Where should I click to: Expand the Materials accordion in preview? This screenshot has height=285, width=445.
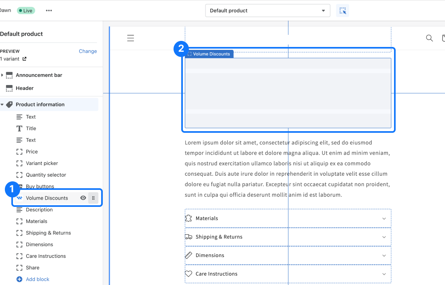(x=288, y=218)
